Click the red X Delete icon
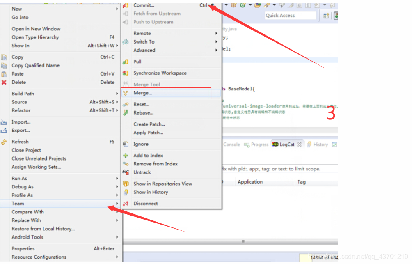The height and width of the screenshot is (264, 412). 4,83
